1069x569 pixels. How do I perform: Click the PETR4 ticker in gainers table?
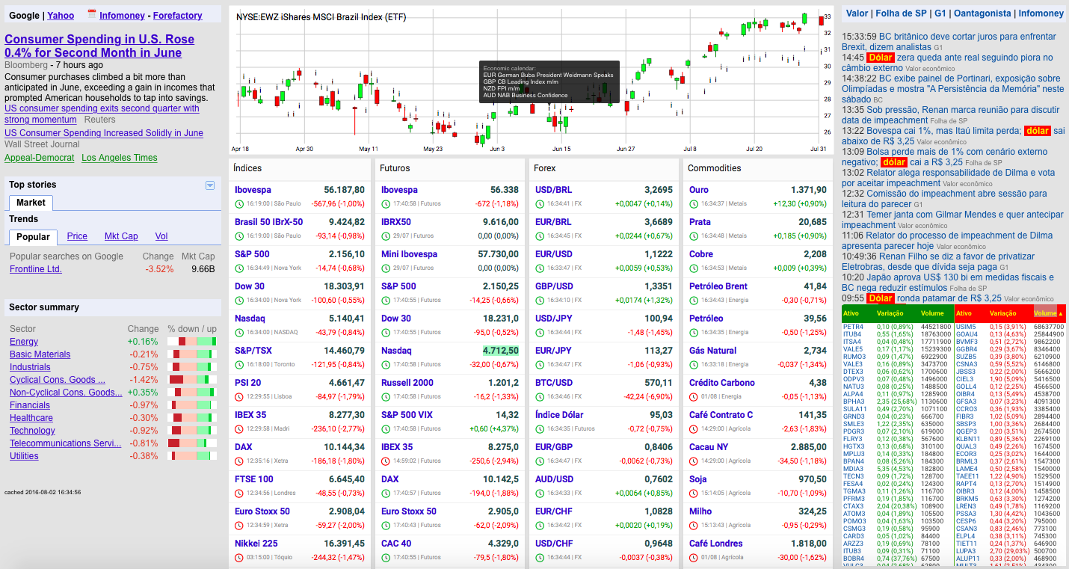point(853,327)
